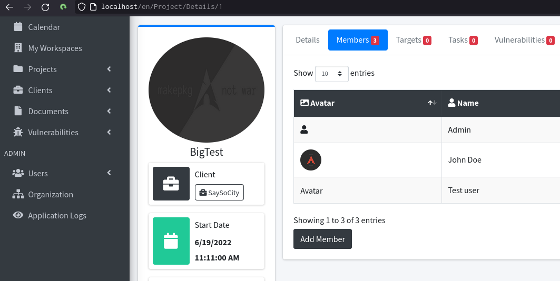Click the 6/19/2022 start date value
The width and height of the screenshot is (560, 281).
click(213, 243)
